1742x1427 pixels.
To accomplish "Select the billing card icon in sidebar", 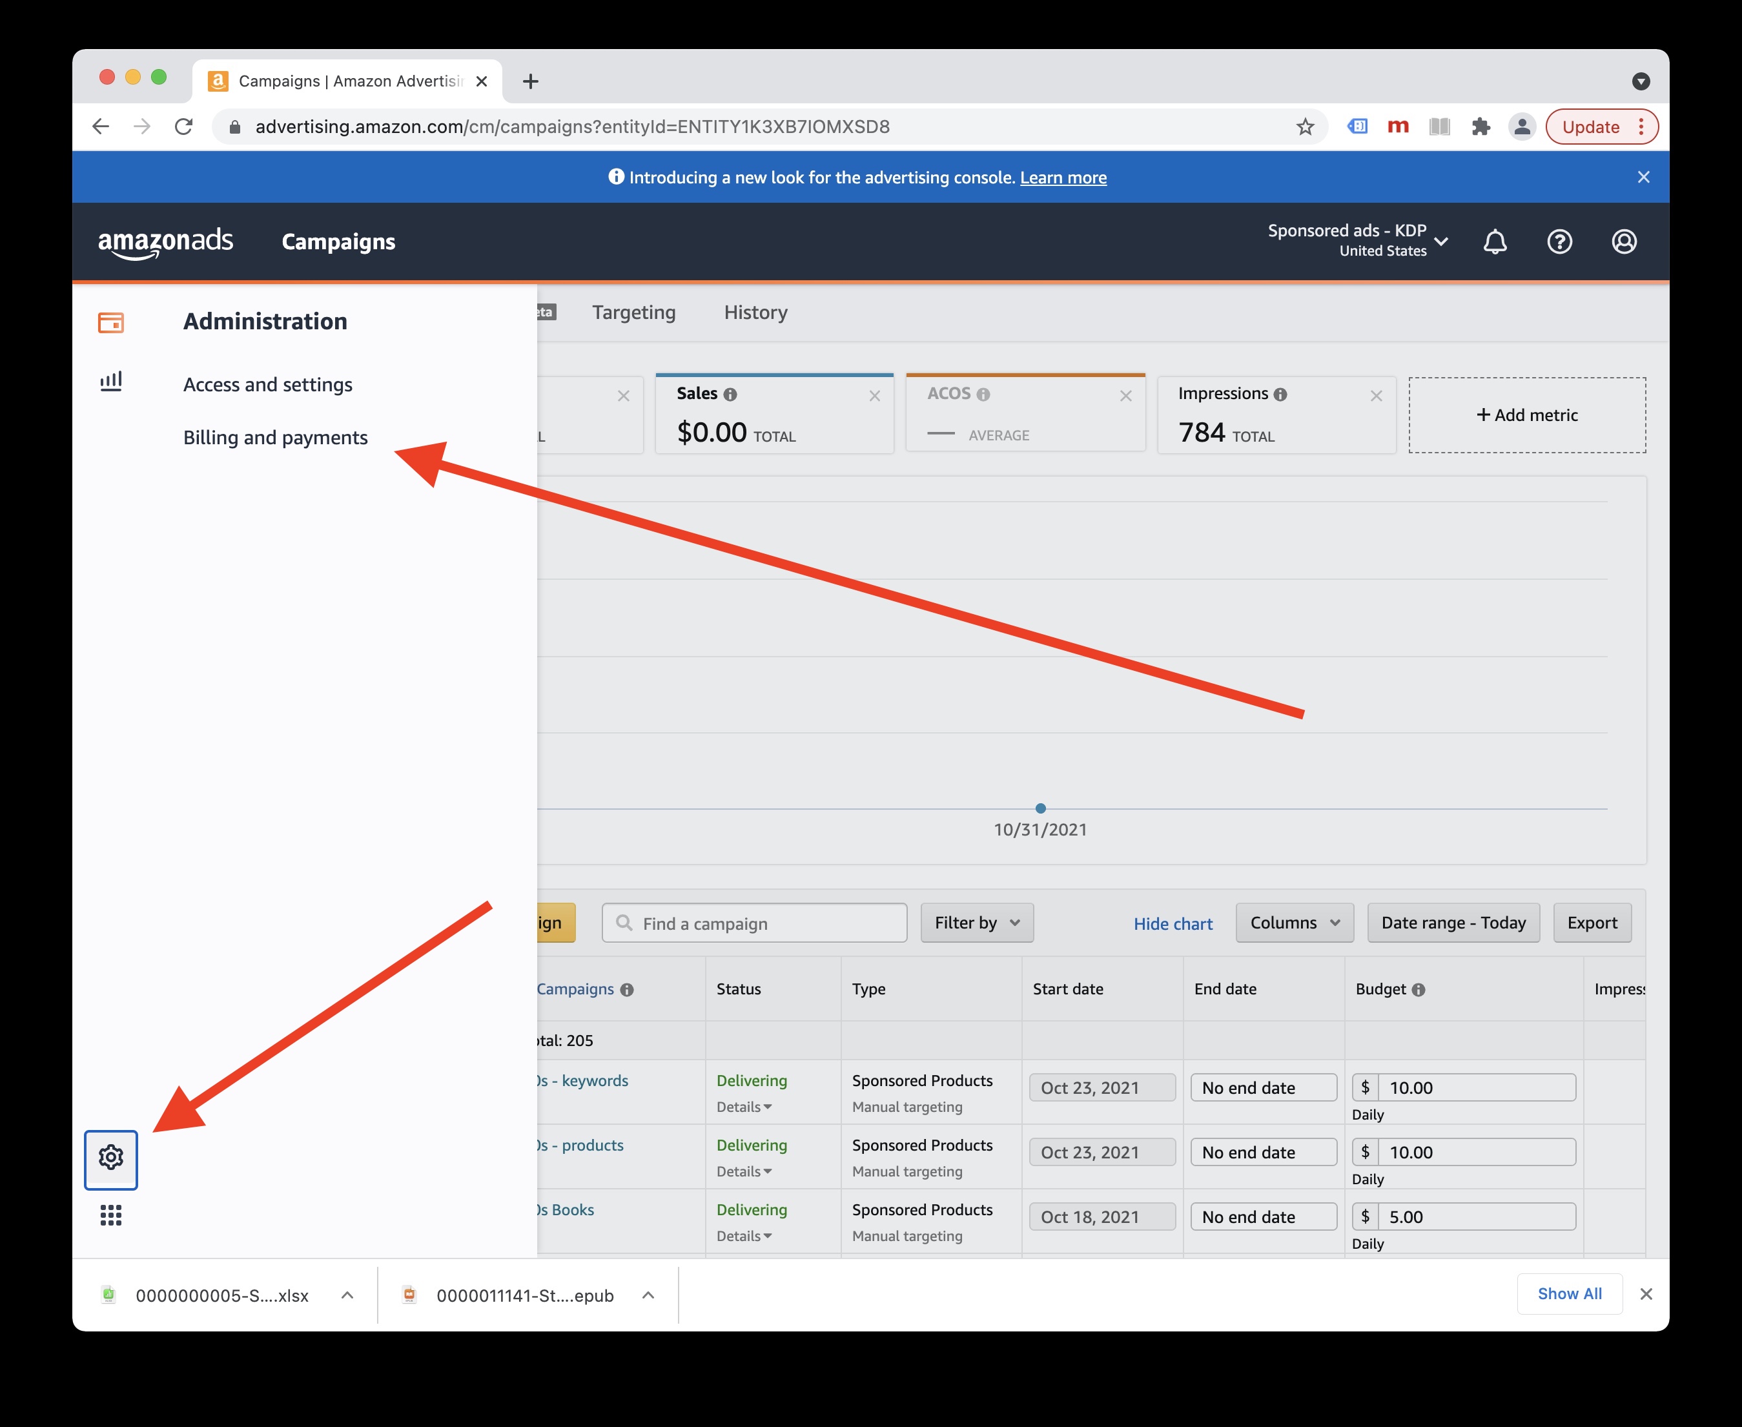I will [x=111, y=322].
